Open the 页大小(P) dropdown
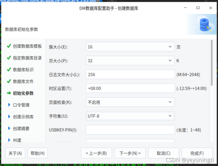Screen dimensions: 218x166 click(130, 61)
